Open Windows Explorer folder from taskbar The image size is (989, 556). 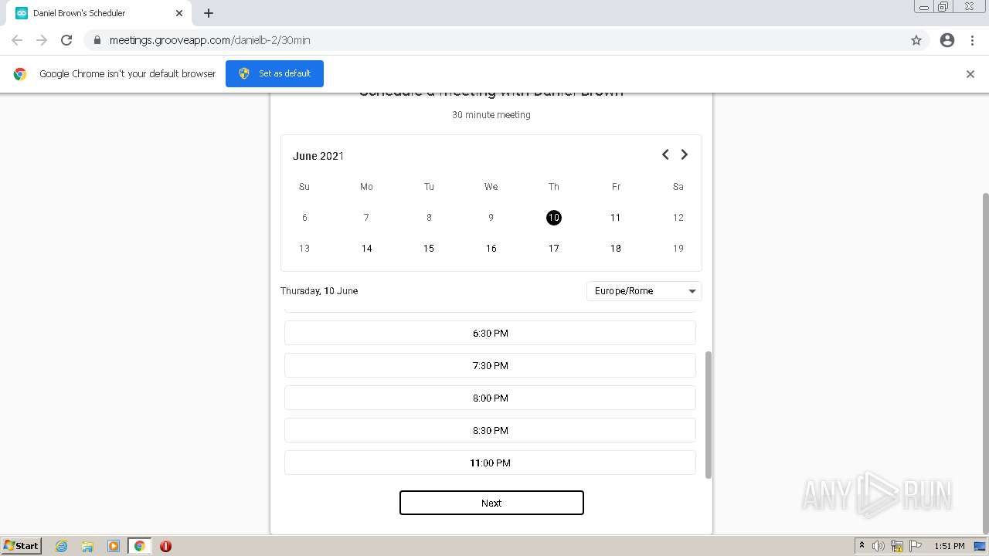tap(87, 546)
